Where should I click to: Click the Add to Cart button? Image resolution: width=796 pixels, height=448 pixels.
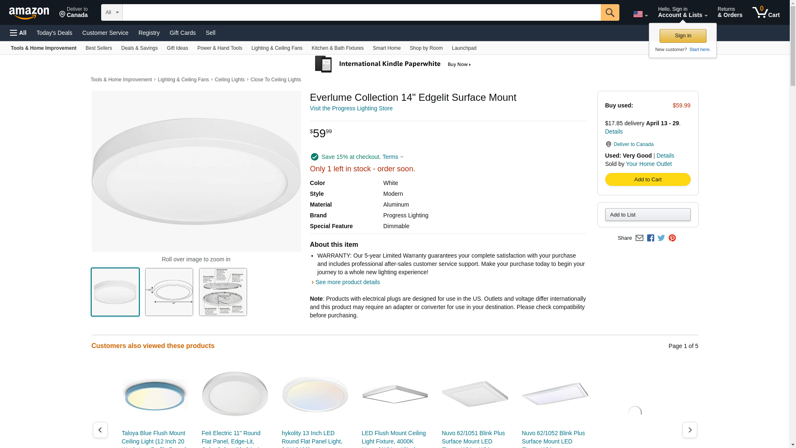pos(648,179)
